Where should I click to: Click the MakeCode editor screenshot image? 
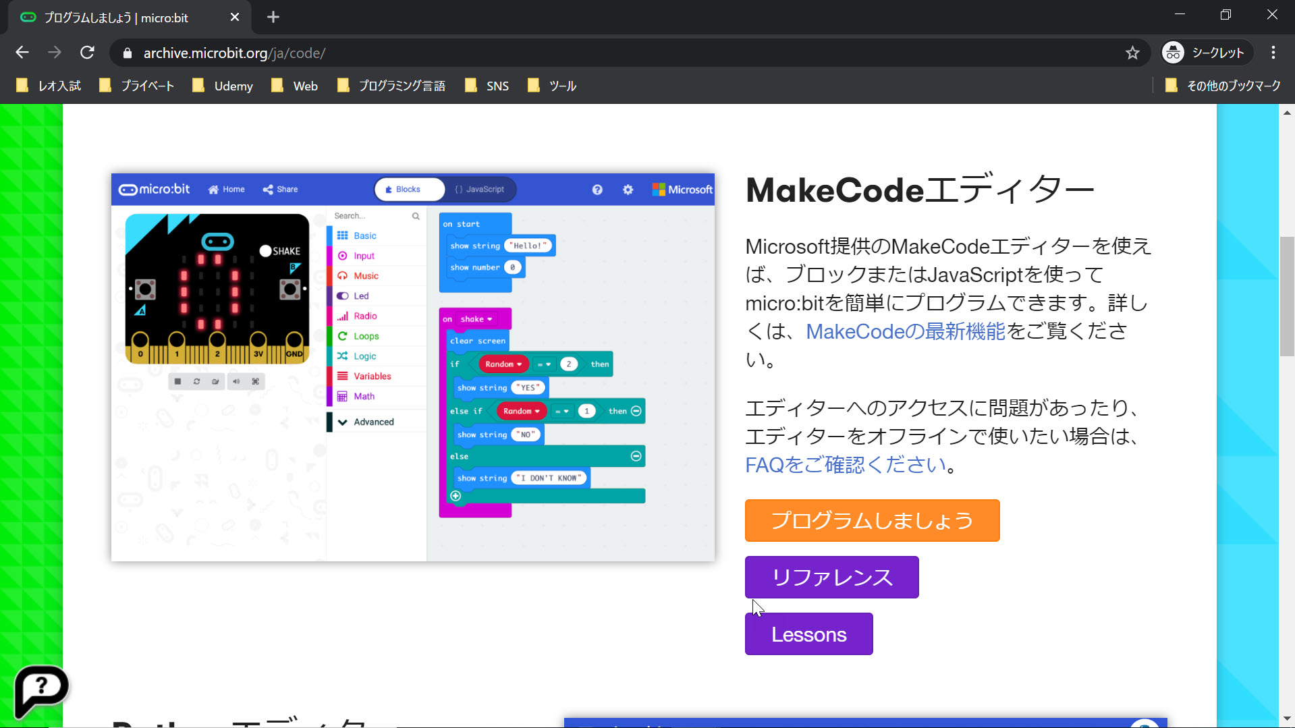(413, 368)
